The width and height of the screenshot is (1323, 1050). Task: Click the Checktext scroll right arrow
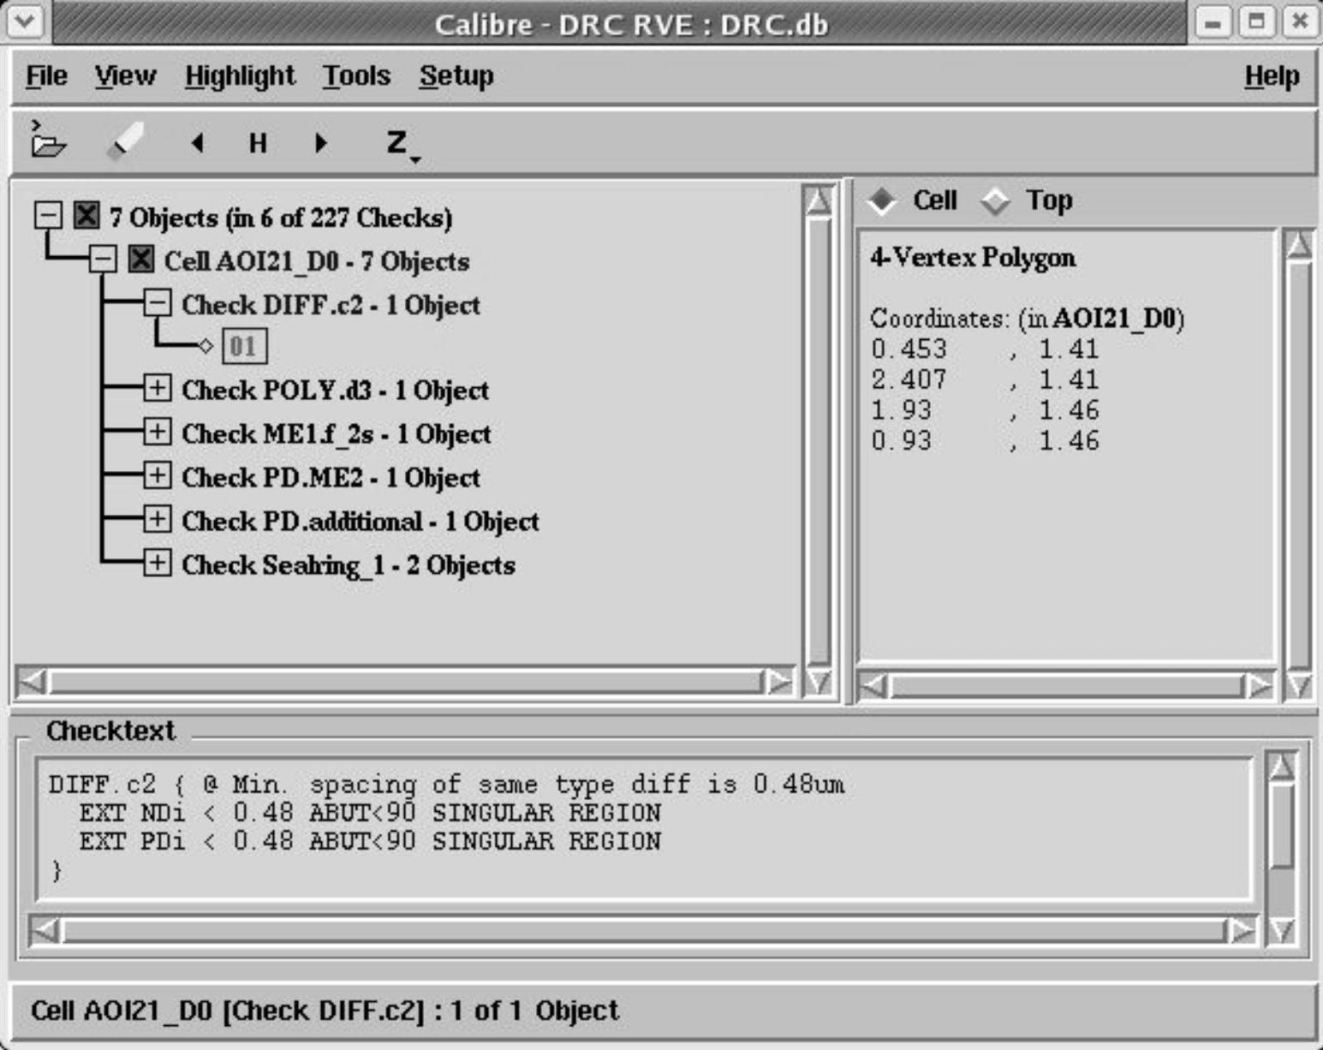click(x=1242, y=930)
